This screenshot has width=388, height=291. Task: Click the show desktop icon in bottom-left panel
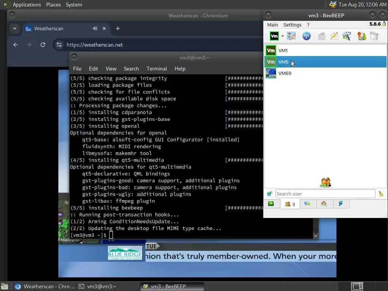(5, 287)
